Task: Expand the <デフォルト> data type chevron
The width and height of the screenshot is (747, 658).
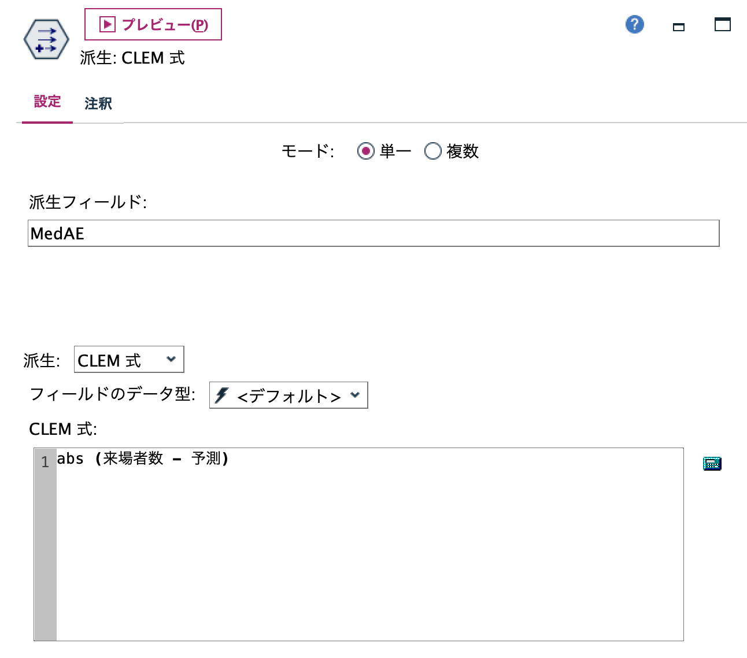Action: (354, 395)
